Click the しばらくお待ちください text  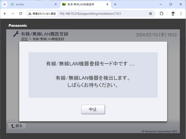pos(93,85)
